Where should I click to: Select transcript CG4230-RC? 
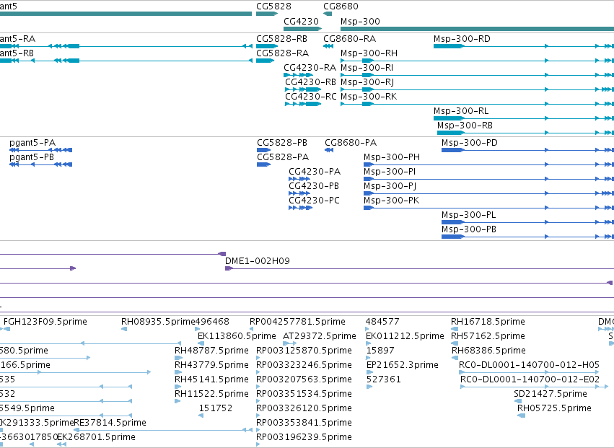[x=311, y=97]
